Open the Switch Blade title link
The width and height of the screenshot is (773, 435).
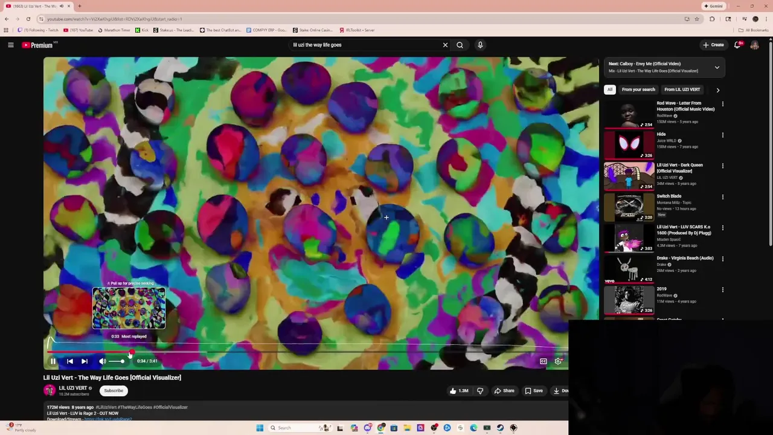669,196
